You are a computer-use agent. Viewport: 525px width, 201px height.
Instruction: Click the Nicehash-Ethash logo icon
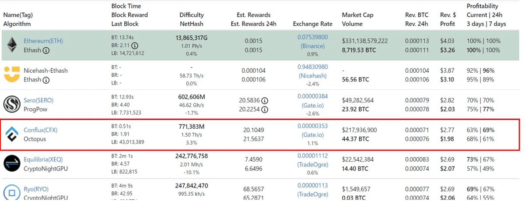pyautogui.click(x=12, y=74)
